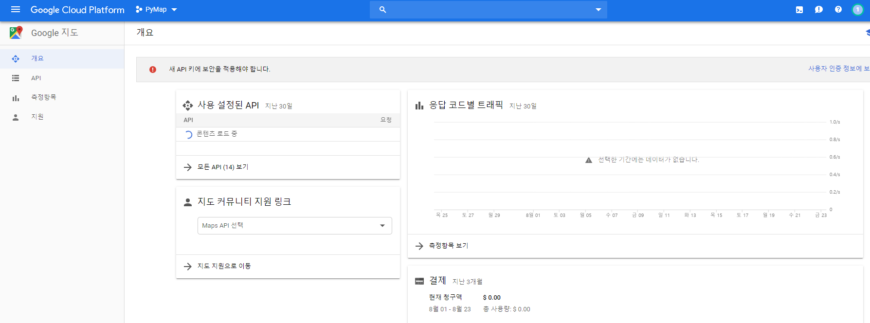Click the 모든 API (14) 보기 link
Image resolution: width=870 pixels, height=323 pixels.
pos(223,167)
